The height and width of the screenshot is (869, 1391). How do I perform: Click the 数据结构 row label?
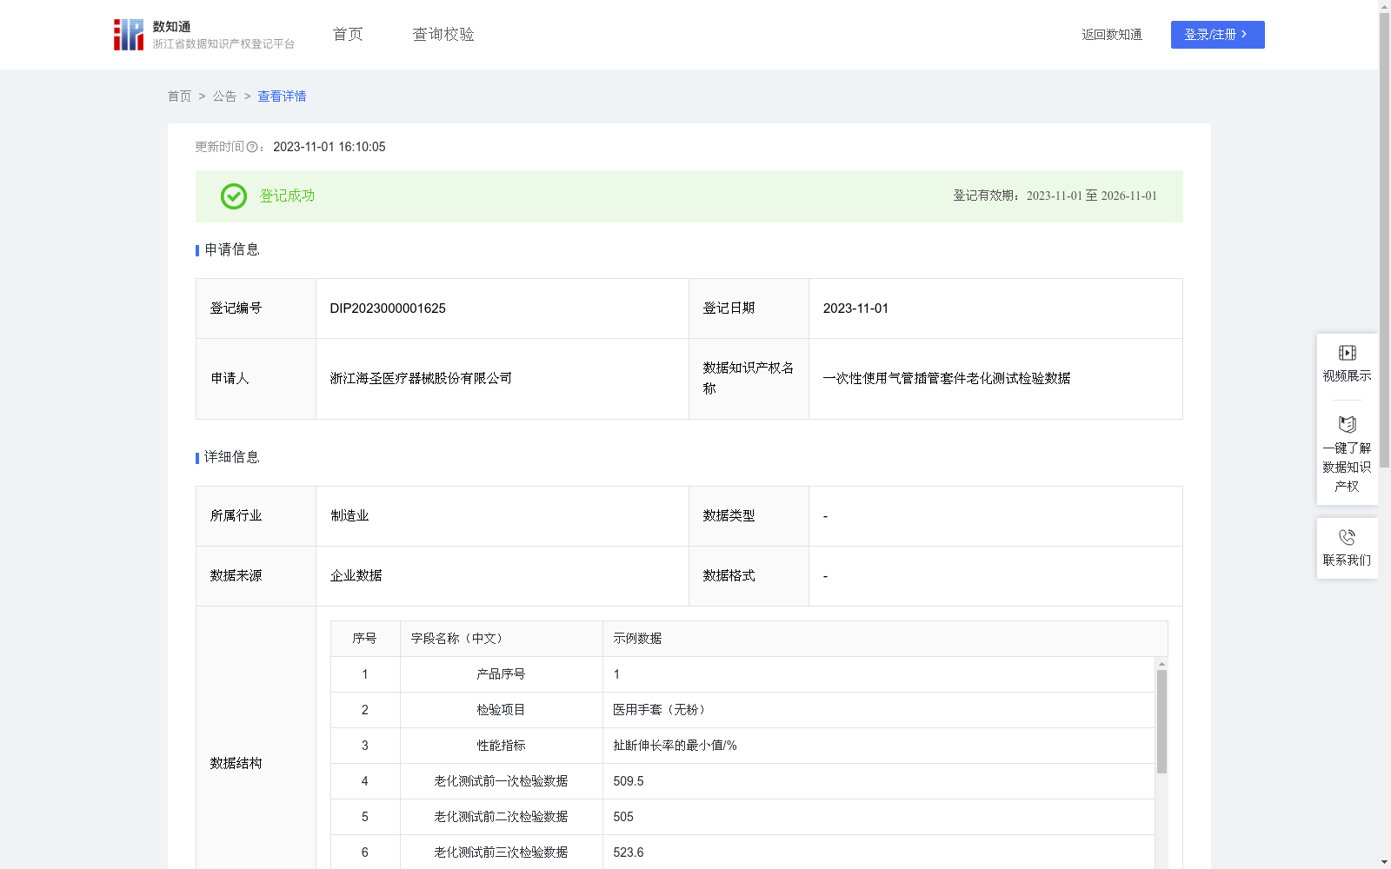pyautogui.click(x=236, y=763)
